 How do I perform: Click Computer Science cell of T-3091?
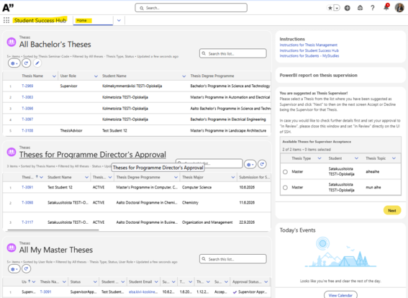point(196,187)
